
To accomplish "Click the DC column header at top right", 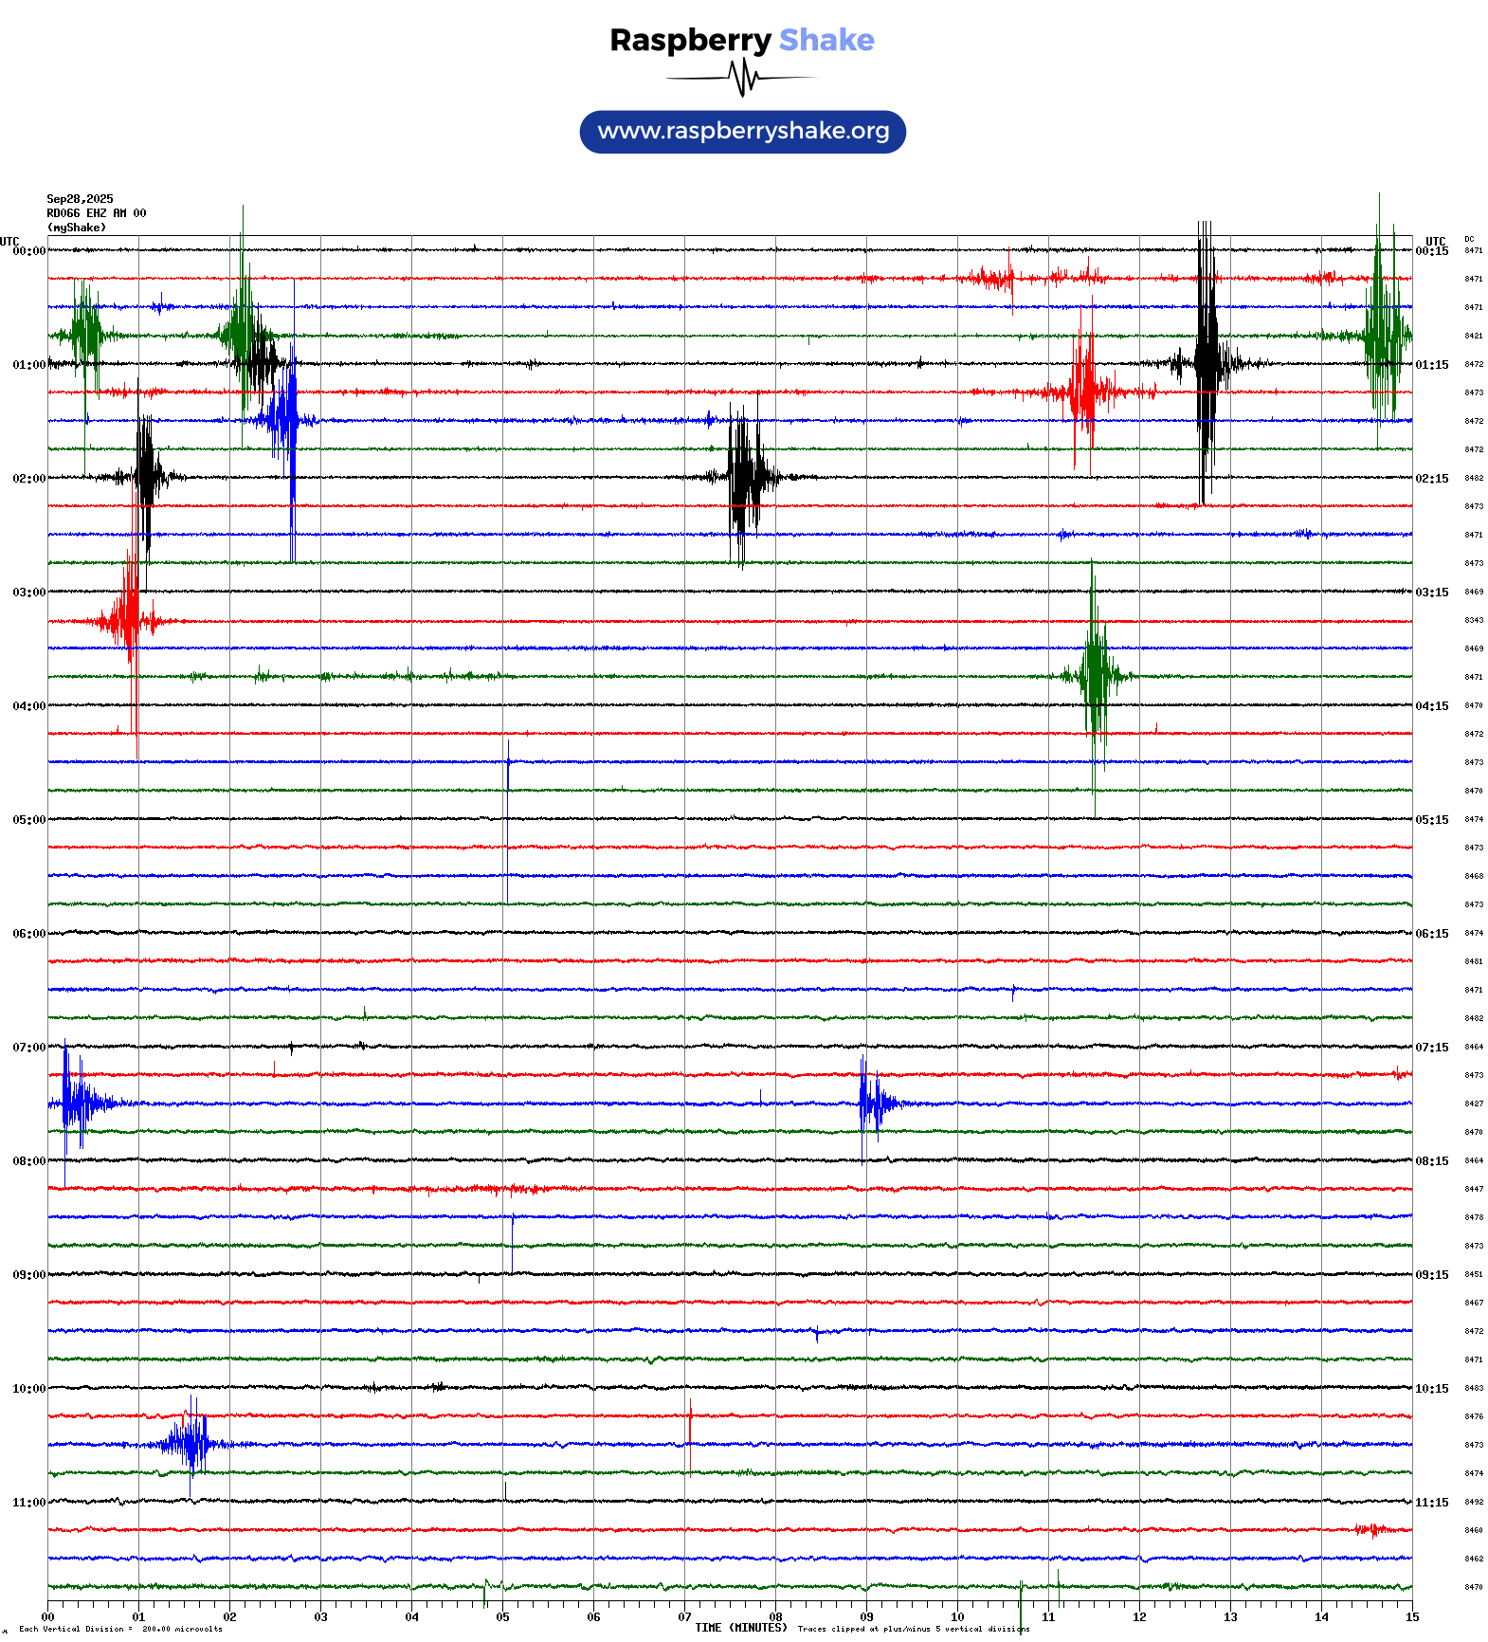I will [1469, 240].
